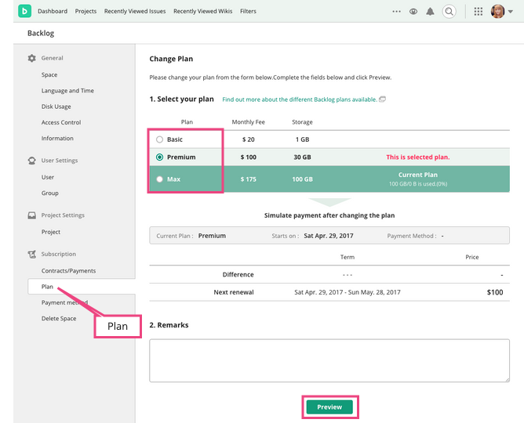Click the 'General' section heading
Viewport: 524px width, 423px height.
pos(52,58)
